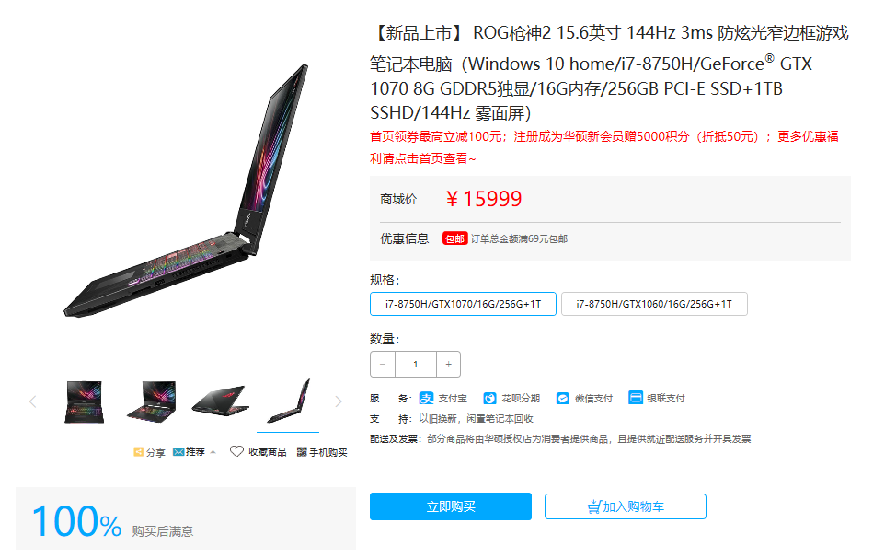Click the Alipay 支付宝 icon
The height and width of the screenshot is (558, 885).
426,398
